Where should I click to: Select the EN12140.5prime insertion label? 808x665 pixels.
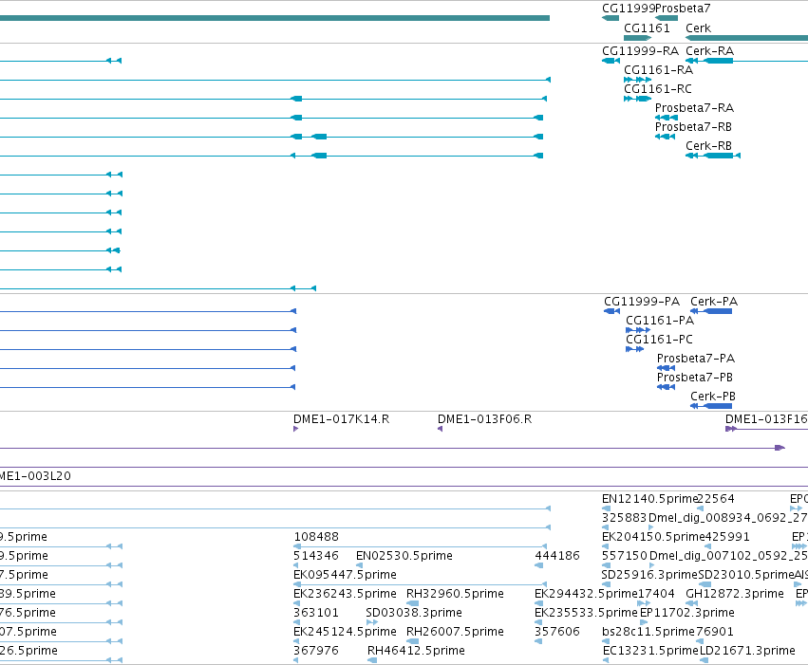point(649,499)
